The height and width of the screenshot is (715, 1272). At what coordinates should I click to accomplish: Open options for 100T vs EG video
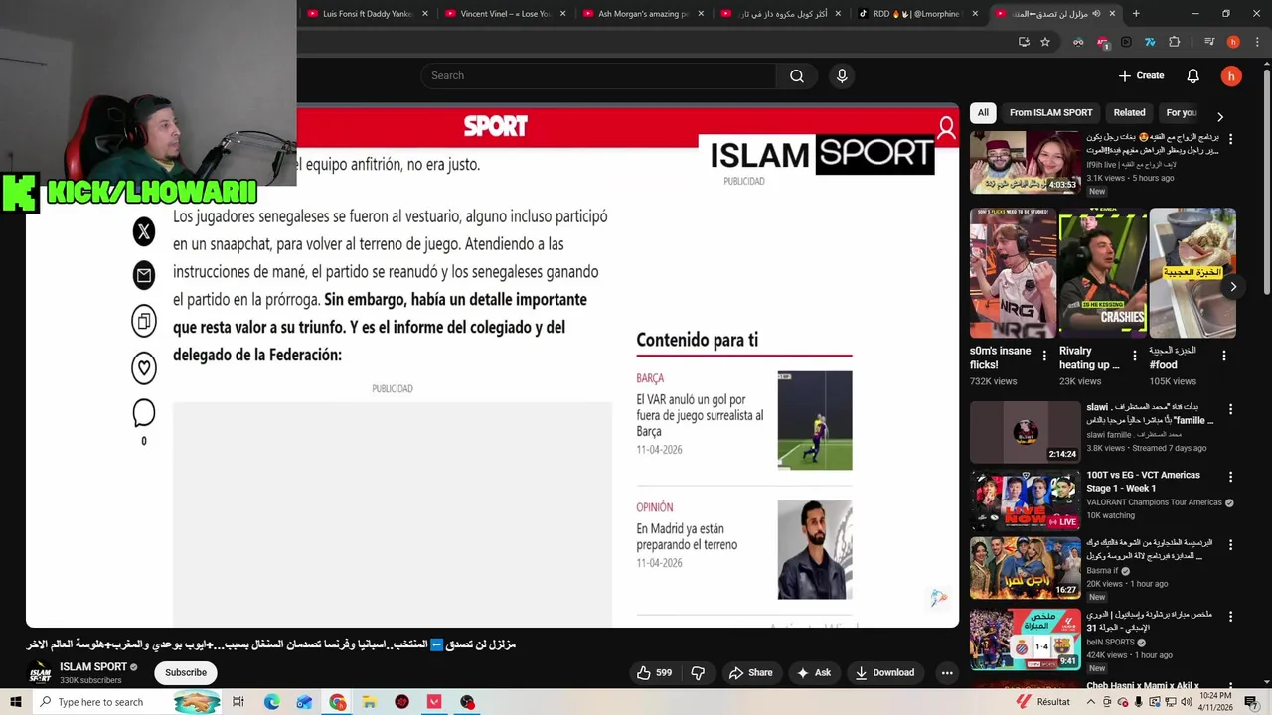coord(1231,477)
